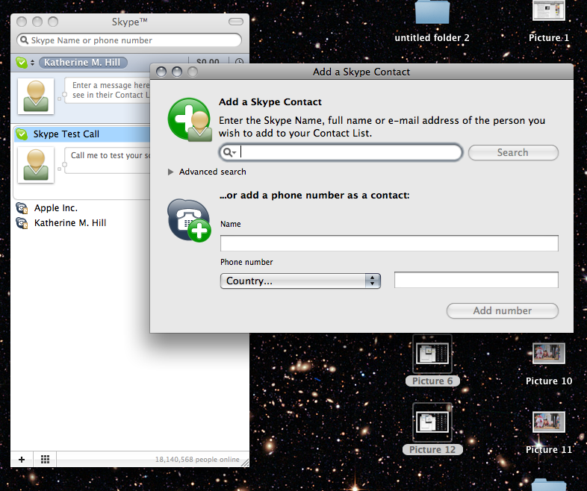Click the toolbar toggle pill in Skype title bar
The width and height of the screenshot is (587, 491).
tap(236, 22)
